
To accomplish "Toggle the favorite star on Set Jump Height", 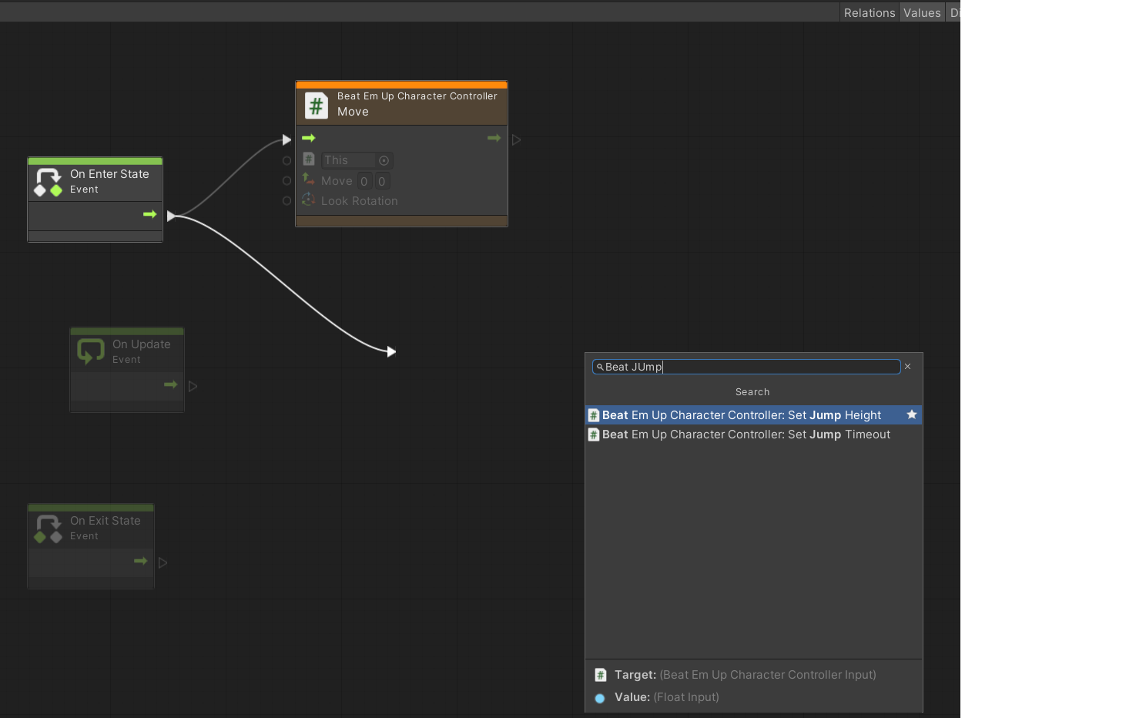I will [912, 414].
